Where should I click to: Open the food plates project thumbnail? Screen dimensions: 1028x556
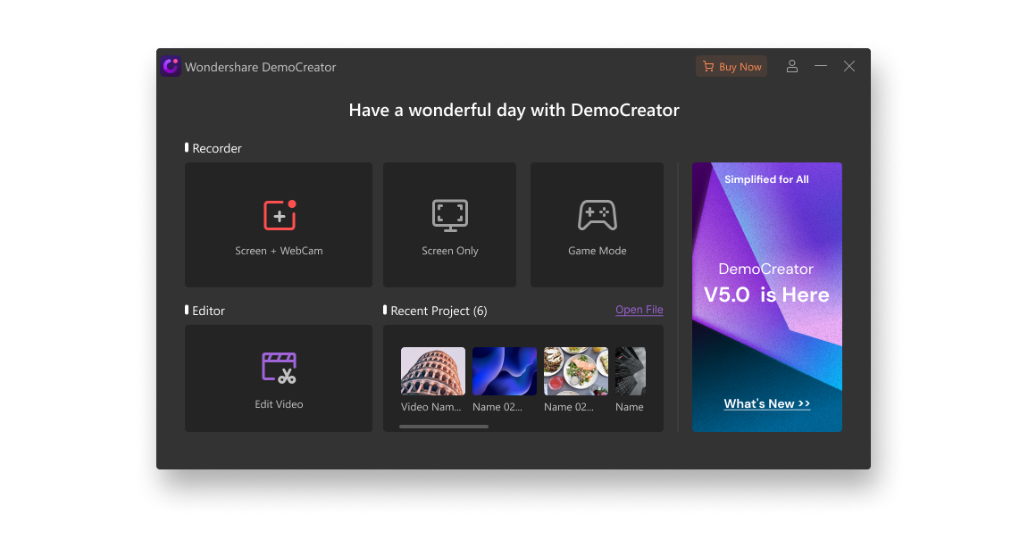(x=576, y=371)
